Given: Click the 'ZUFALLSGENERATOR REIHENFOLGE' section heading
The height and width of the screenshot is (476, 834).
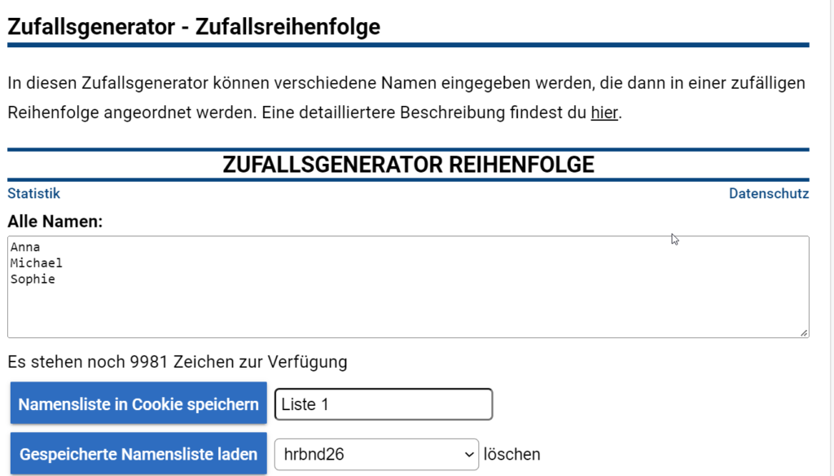Looking at the screenshot, I should 409,165.
